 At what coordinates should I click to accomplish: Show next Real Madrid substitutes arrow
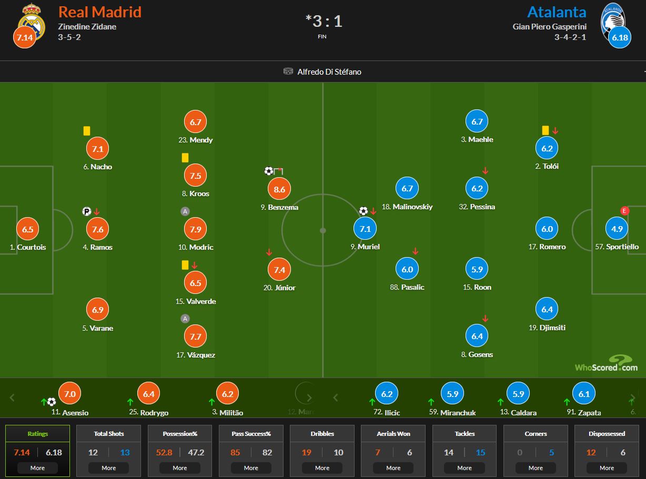point(309,398)
